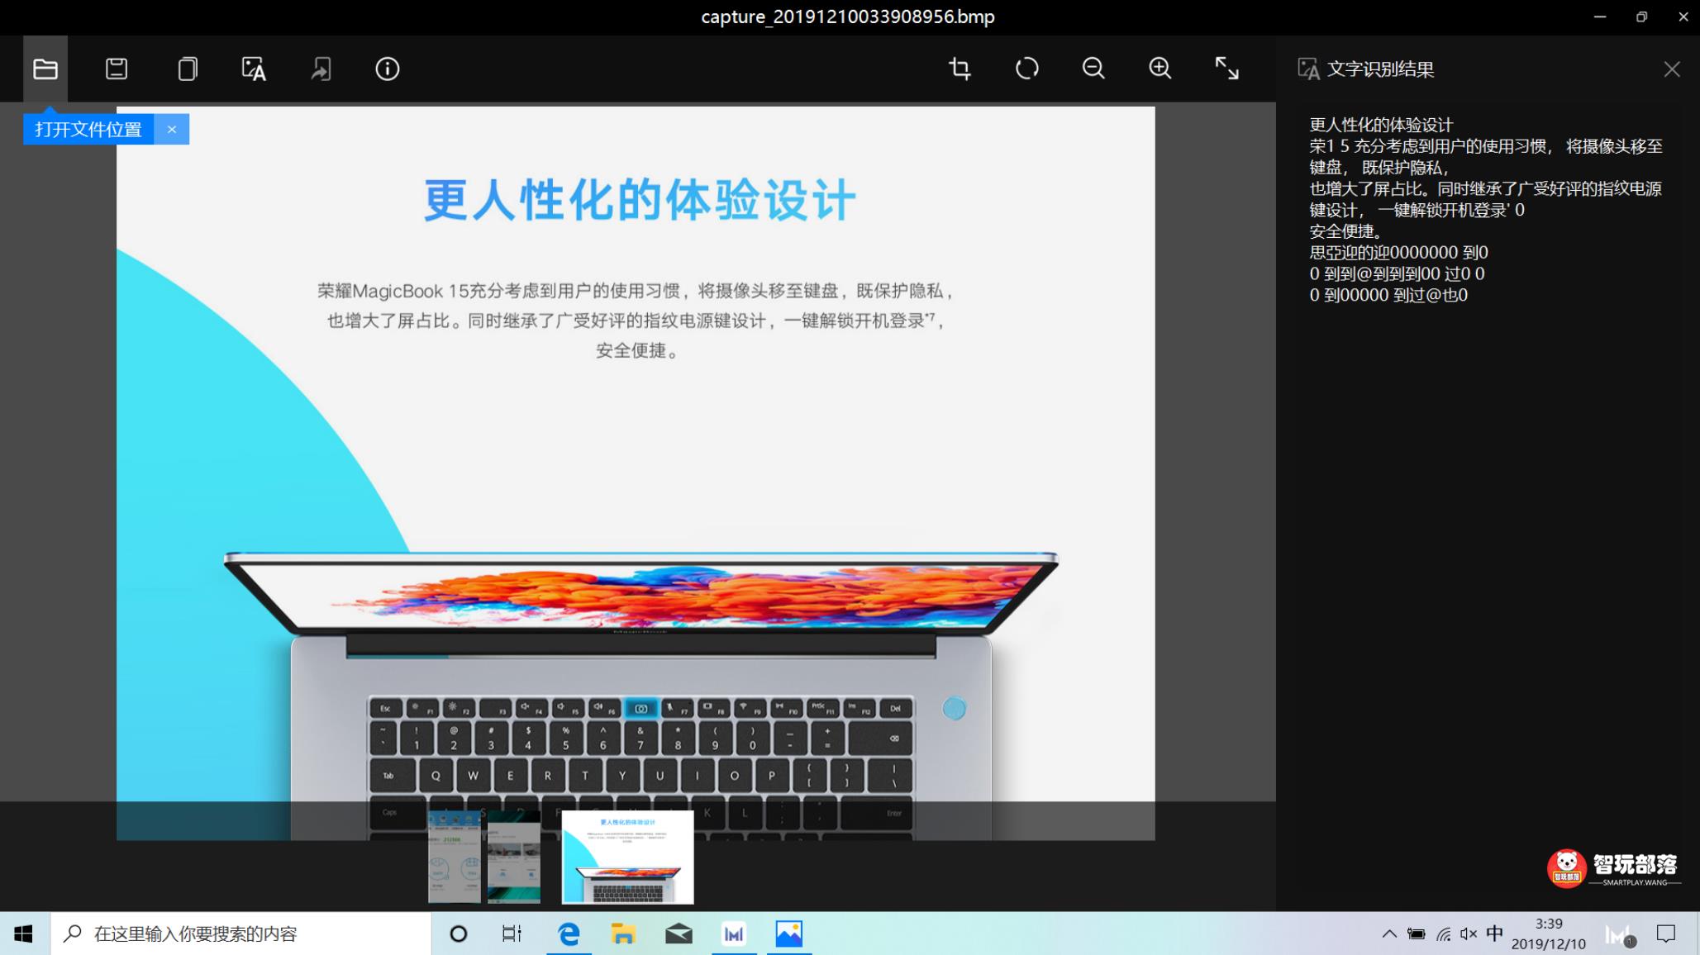Switch input method via the 中 indicator

coord(1494,934)
